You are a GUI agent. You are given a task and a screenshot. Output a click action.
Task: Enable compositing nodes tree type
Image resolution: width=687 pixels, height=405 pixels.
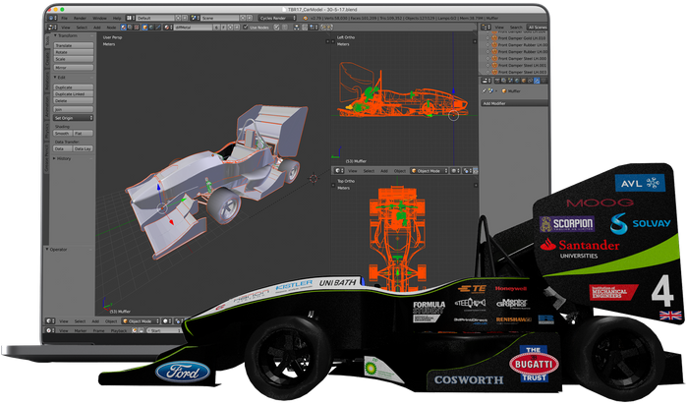130,28
